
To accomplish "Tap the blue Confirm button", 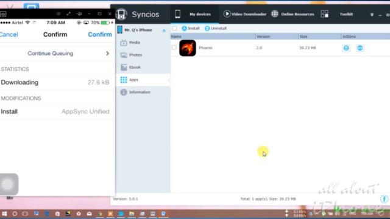I will [x=100, y=35].
